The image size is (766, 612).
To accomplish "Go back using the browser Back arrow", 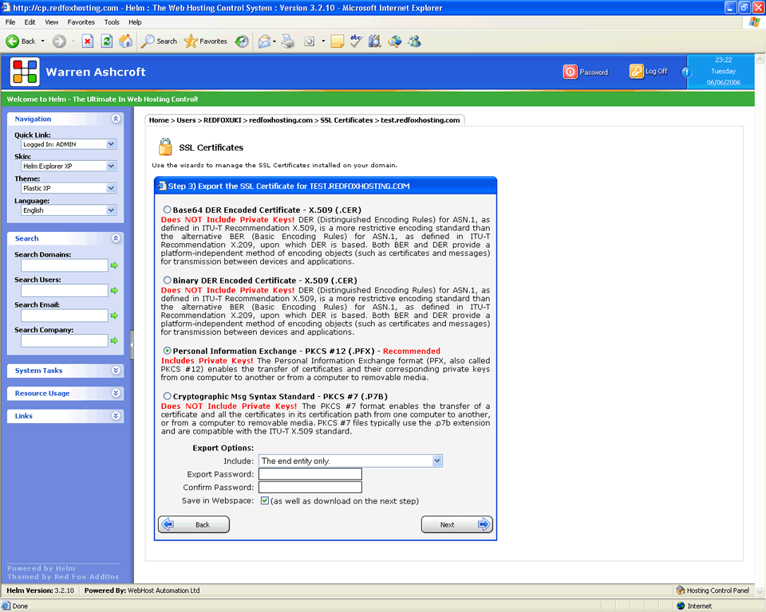I will [x=13, y=41].
